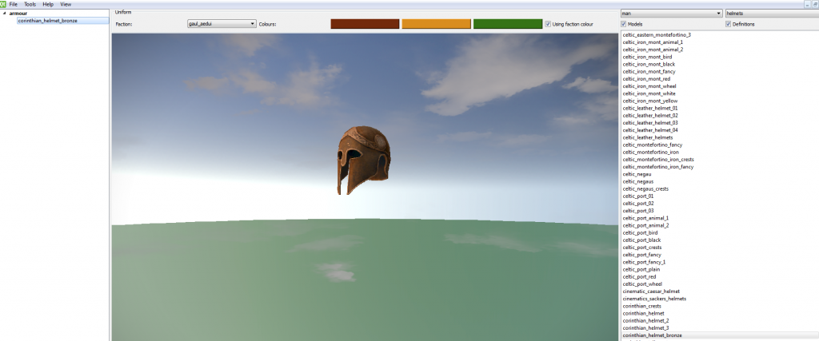Open the Faction dropdown showing gaul_aedui
Image resolution: width=819 pixels, height=341 pixels.
[221, 24]
